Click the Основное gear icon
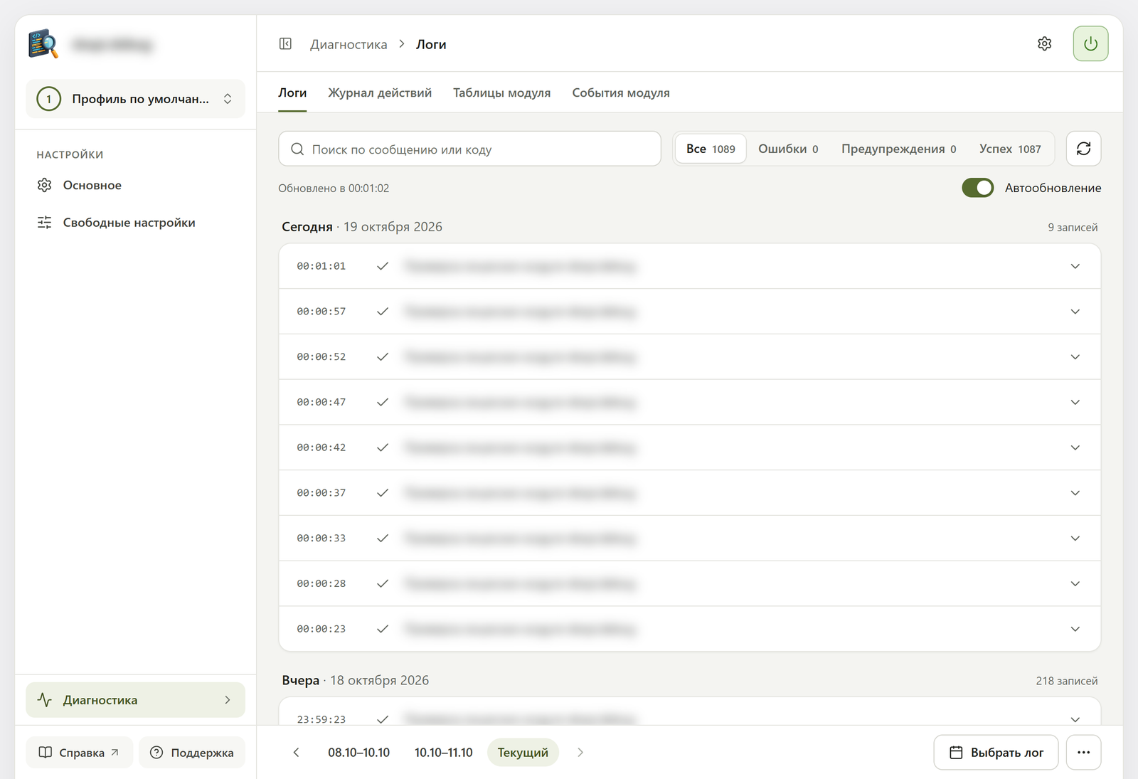The image size is (1138, 779). point(45,185)
